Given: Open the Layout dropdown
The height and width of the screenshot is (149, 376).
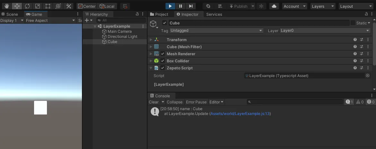Looking at the screenshot, I should tap(356, 6).
